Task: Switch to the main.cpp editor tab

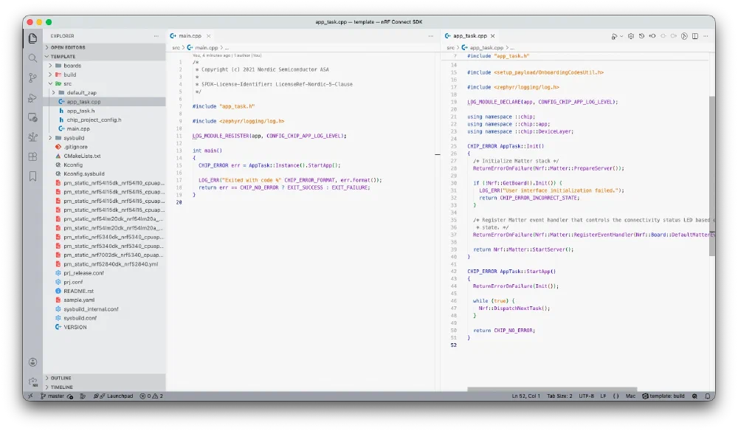Action: pyautogui.click(x=189, y=35)
